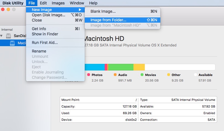The width and height of the screenshot is (224, 131).
Task: Open the Window menu in menu bar
Action: click(77, 3)
